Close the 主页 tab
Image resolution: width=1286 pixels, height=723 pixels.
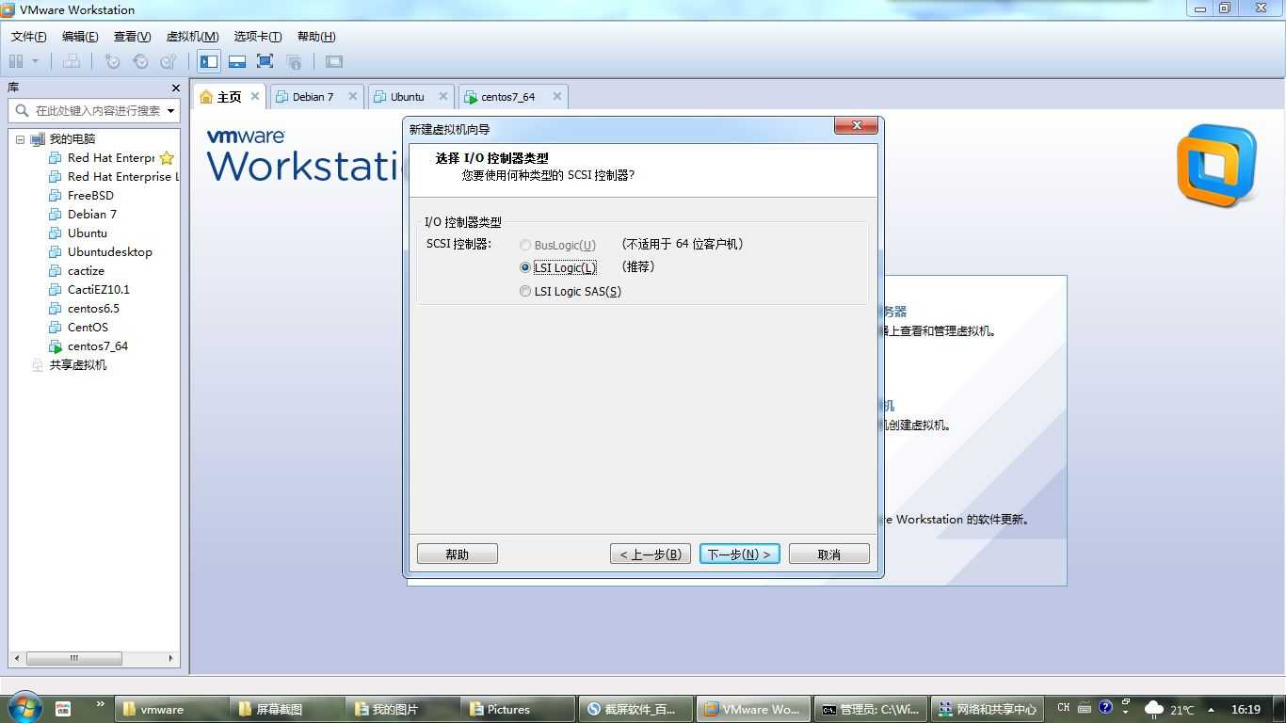point(255,96)
